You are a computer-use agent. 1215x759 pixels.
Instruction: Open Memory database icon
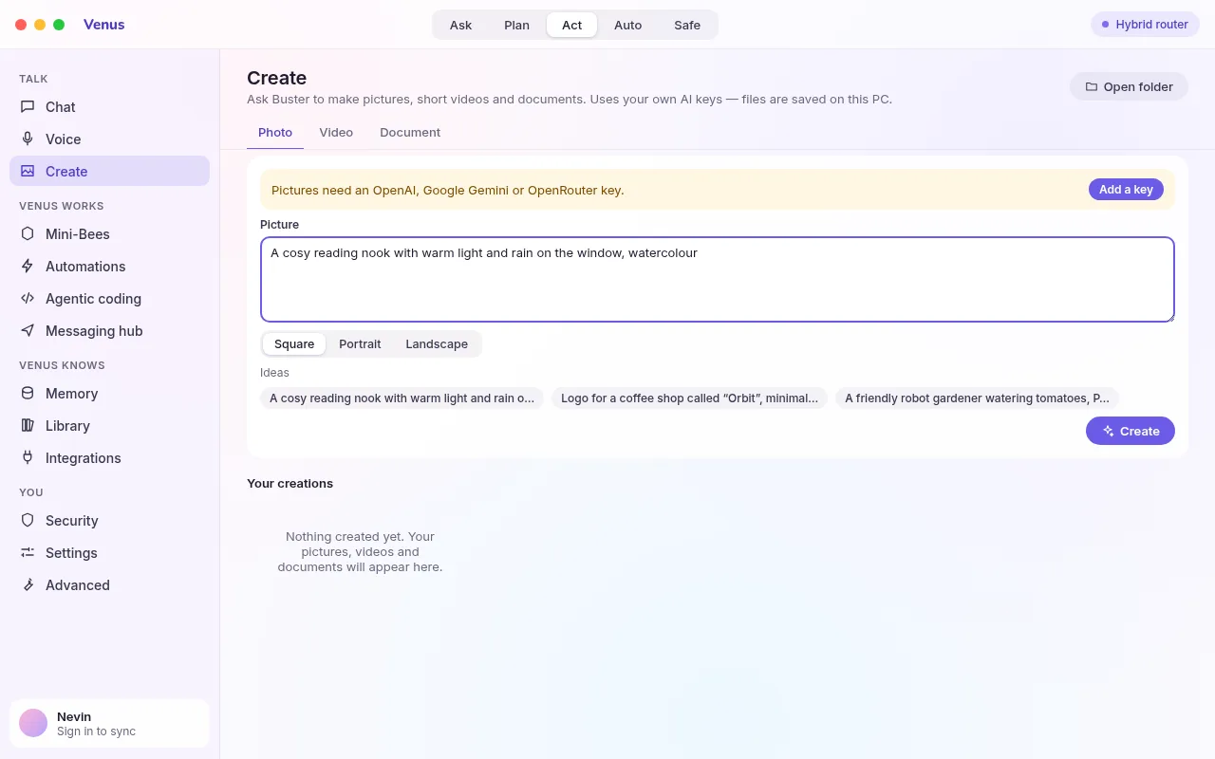(x=28, y=394)
